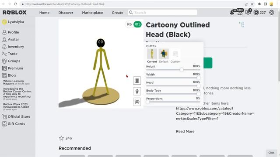This screenshot has width=280, height=157.
Task: Reload page with browser refresh icon
Action: [15, 4]
